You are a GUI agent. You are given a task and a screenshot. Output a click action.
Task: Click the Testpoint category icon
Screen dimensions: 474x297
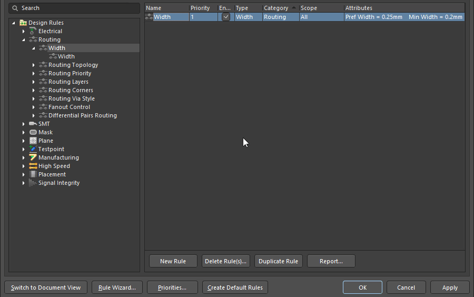33,149
